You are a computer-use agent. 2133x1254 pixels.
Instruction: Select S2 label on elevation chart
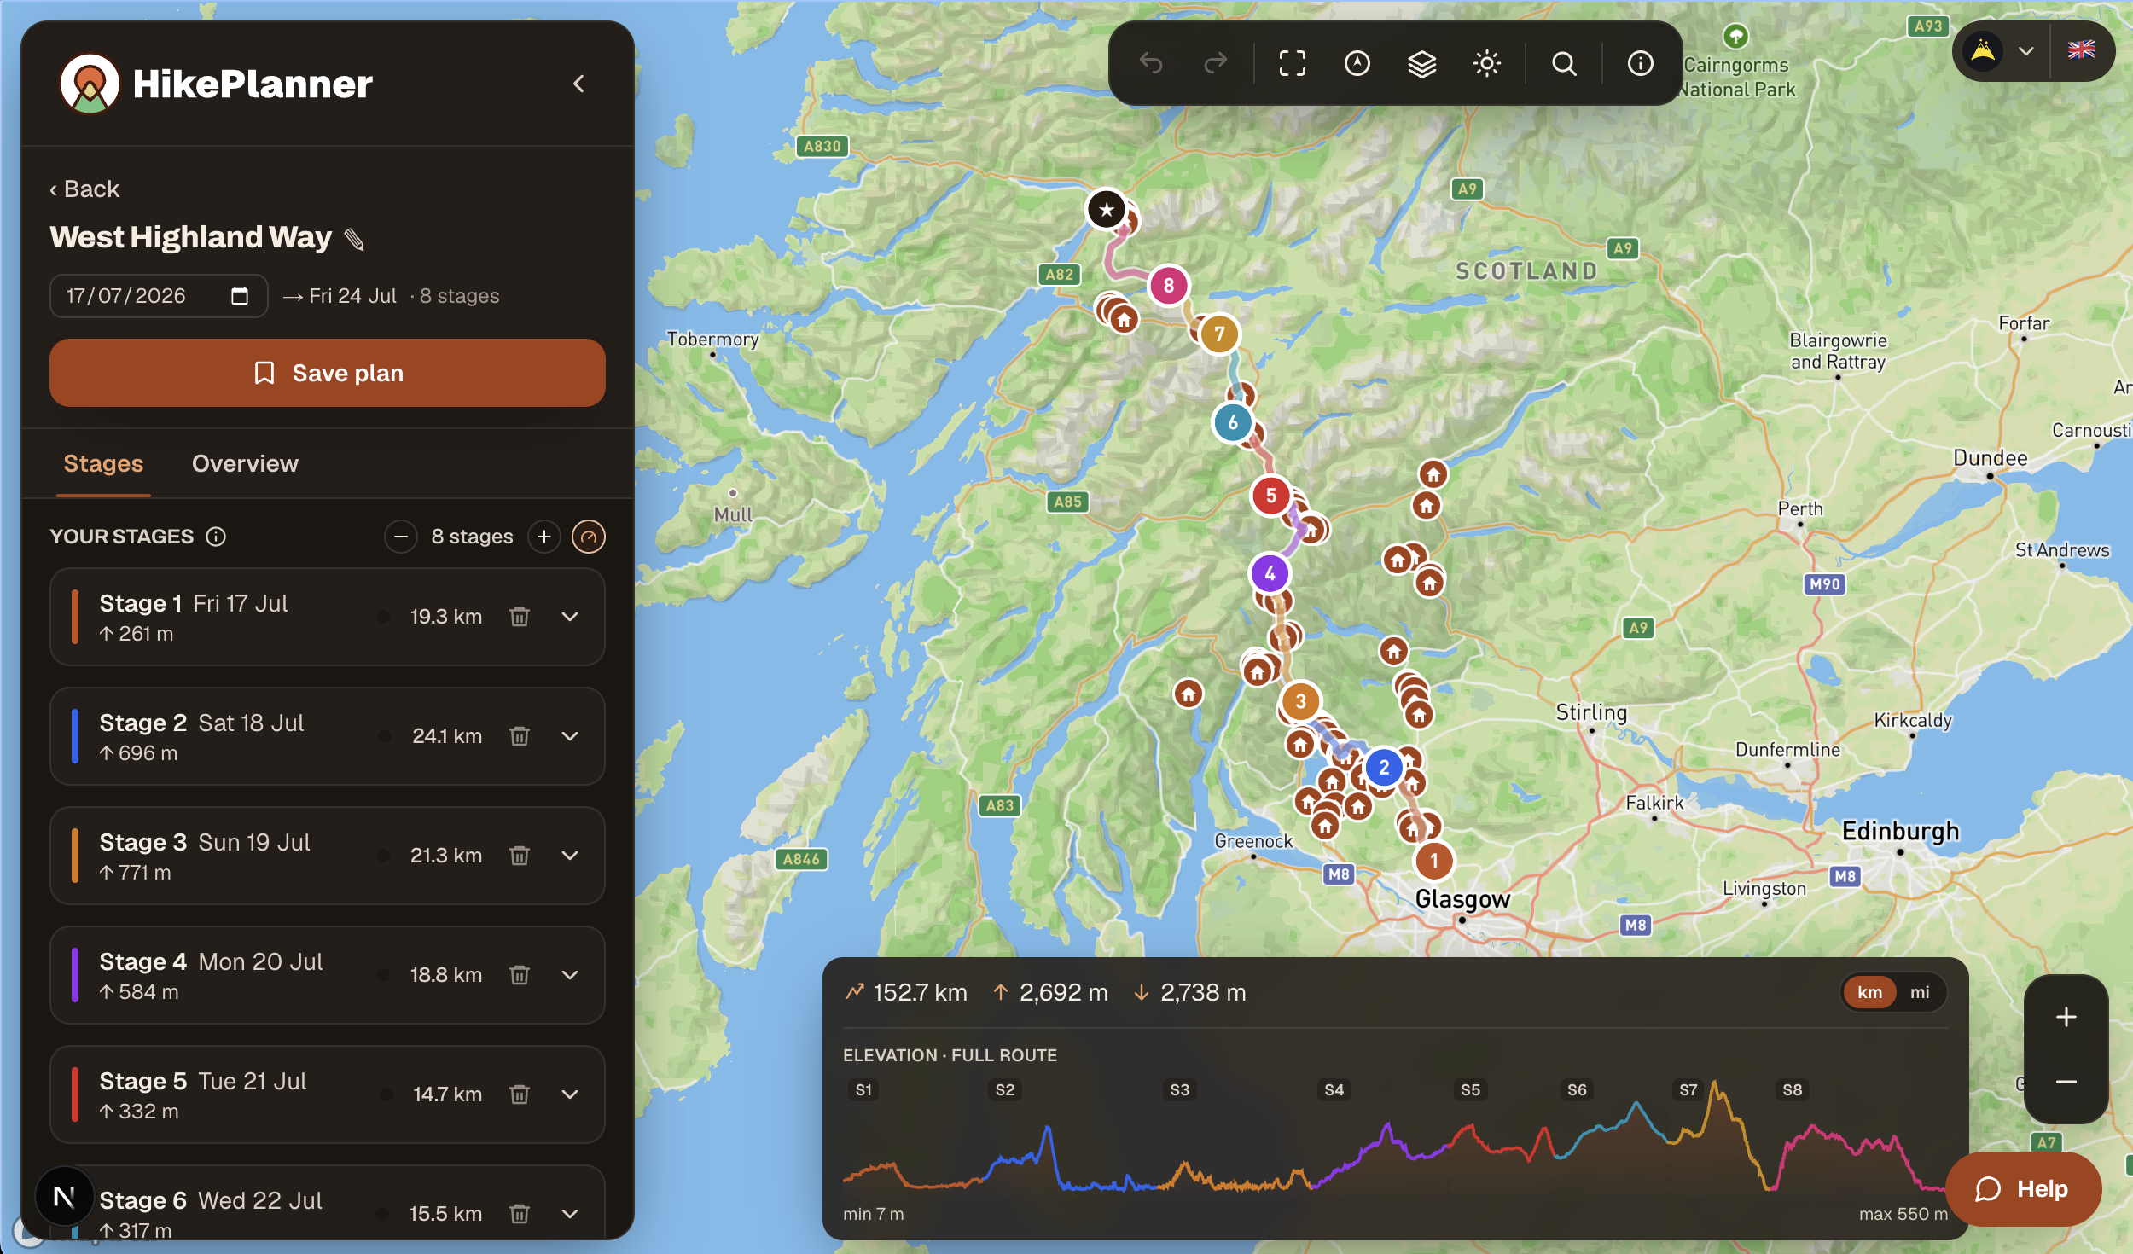pos(1005,1090)
